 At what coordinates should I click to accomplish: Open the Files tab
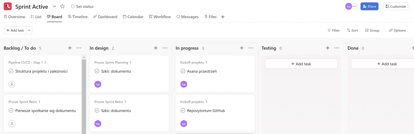(x=210, y=17)
